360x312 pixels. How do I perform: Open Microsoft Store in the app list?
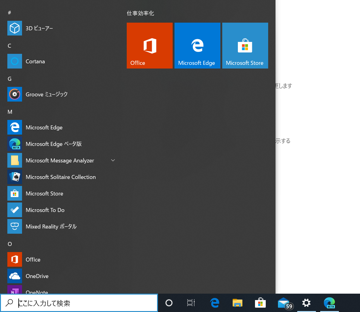pyautogui.click(x=62, y=193)
